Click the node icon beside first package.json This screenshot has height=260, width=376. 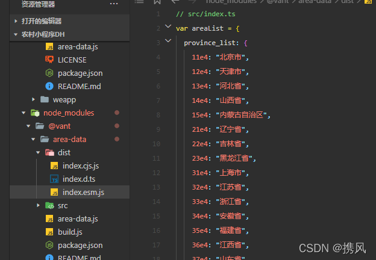(49, 73)
